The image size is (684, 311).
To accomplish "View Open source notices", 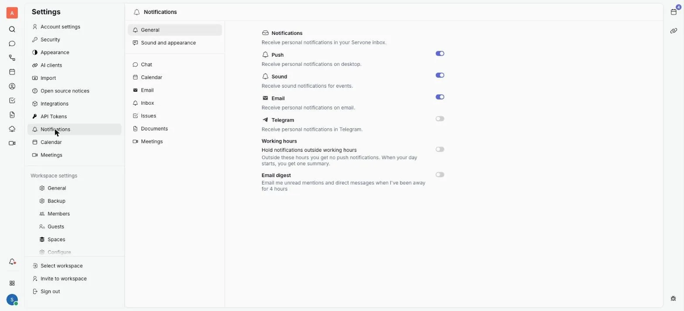I will click(74, 91).
